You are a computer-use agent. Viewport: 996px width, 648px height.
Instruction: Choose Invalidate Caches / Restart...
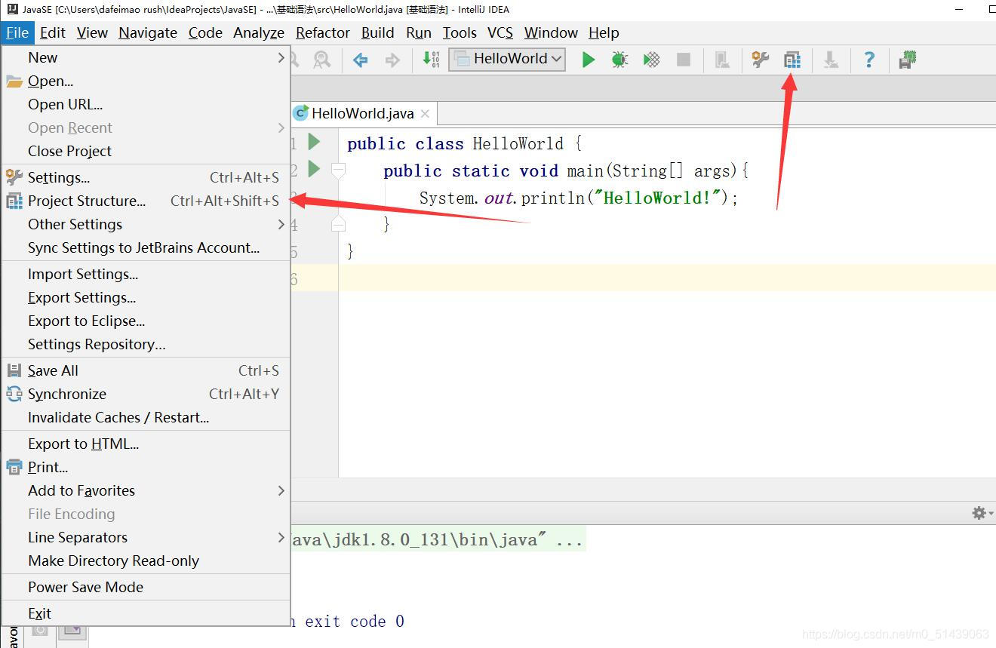(x=146, y=417)
